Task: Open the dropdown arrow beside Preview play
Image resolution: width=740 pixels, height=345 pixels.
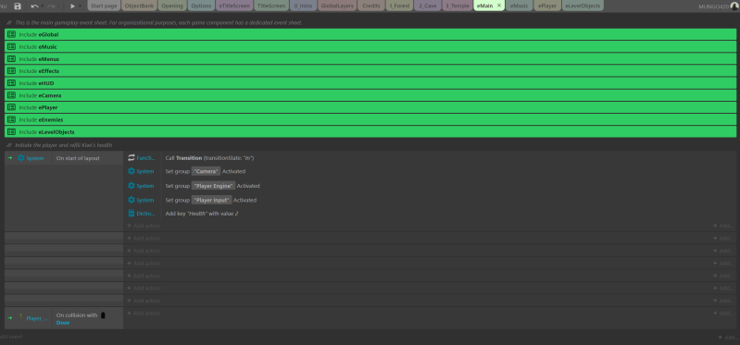Action: (x=80, y=6)
